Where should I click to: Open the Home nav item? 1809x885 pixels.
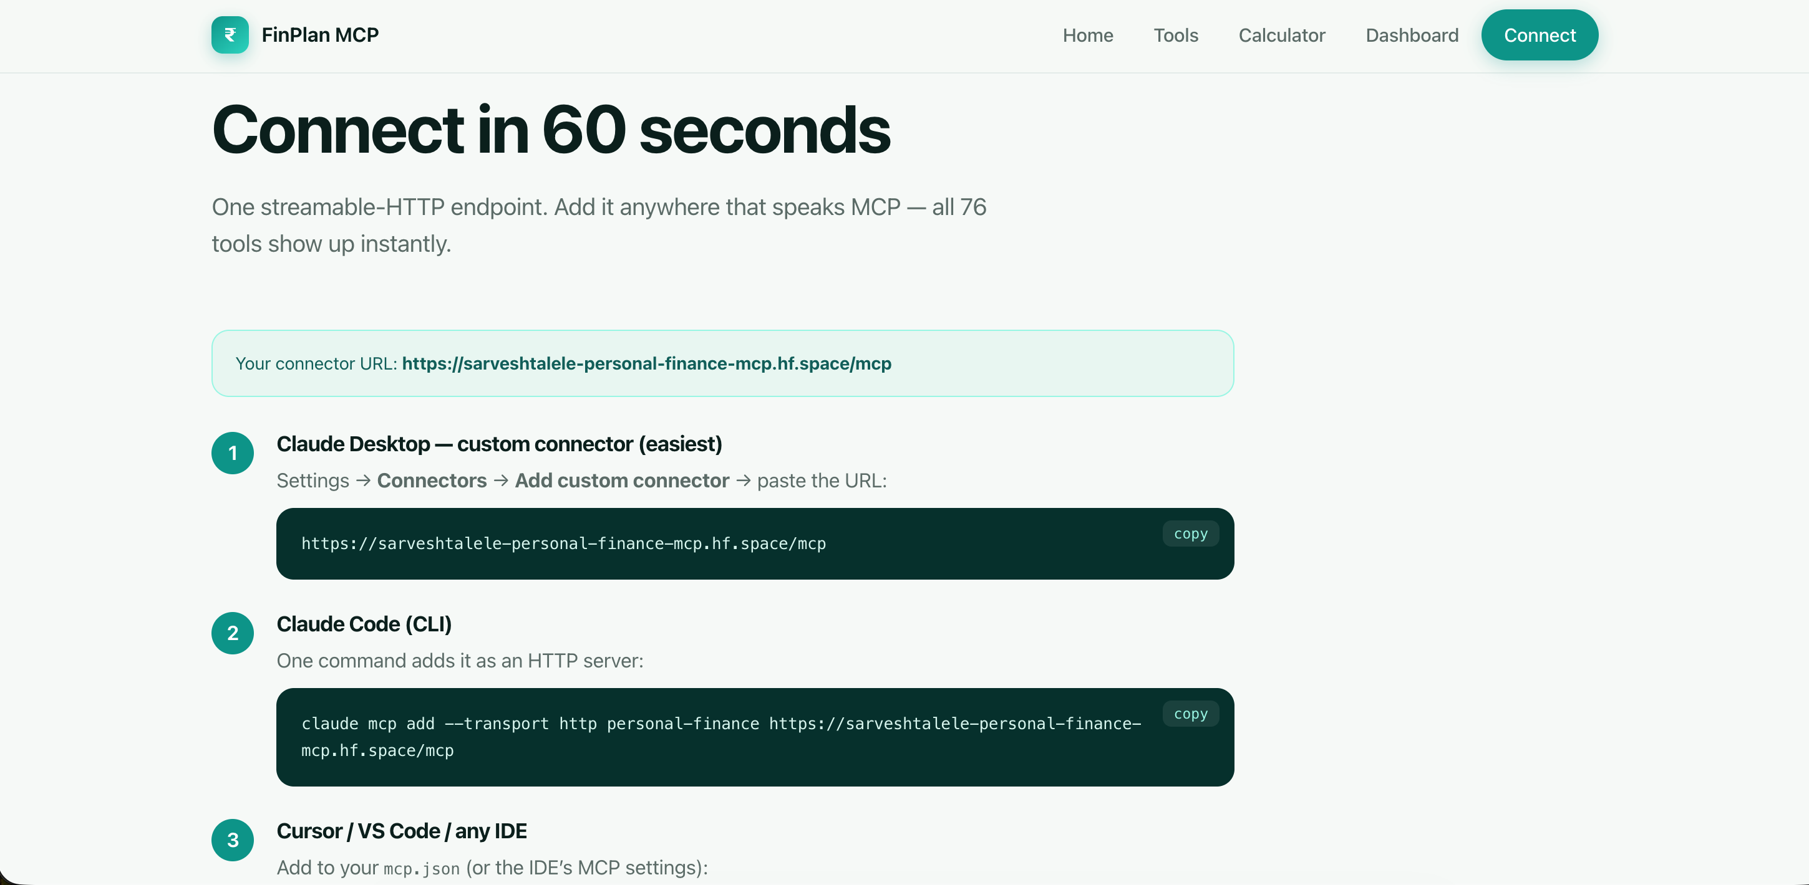click(1087, 35)
